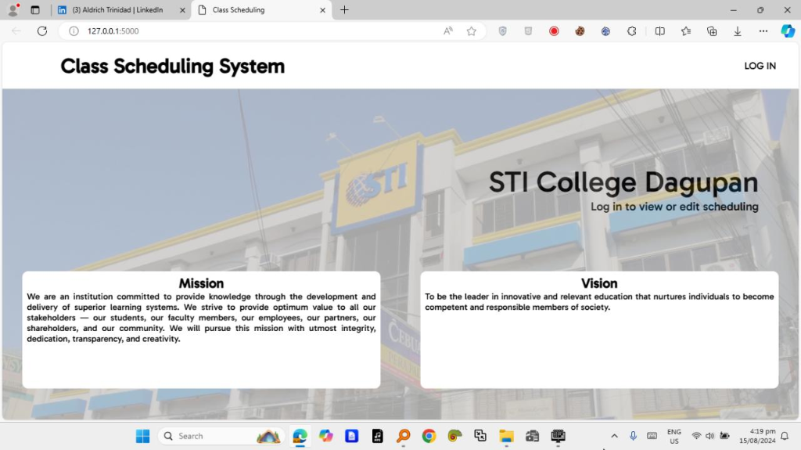Click the Vision heading
Viewport: 801px width, 450px height.
(598, 283)
